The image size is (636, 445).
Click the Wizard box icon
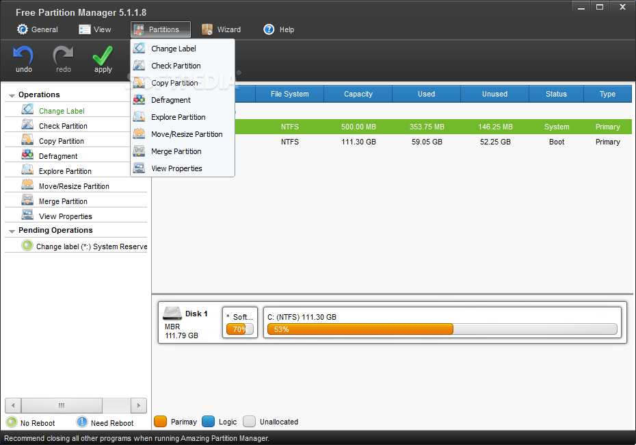click(207, 29)
